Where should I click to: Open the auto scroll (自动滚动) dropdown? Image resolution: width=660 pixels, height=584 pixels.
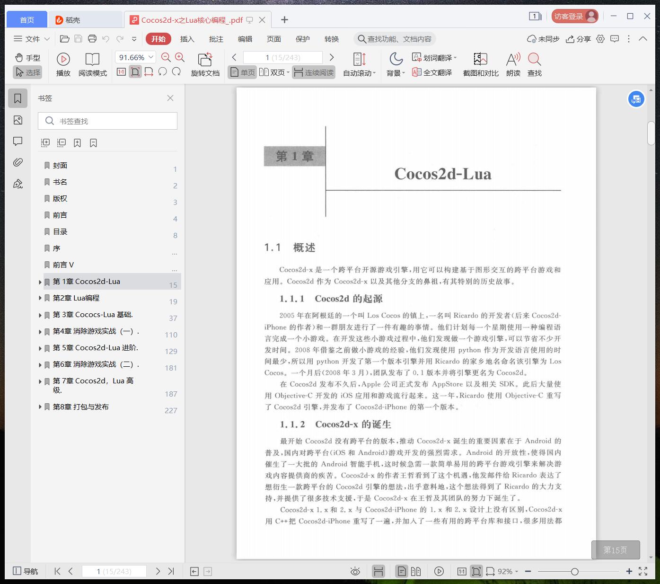coord(359,65)
